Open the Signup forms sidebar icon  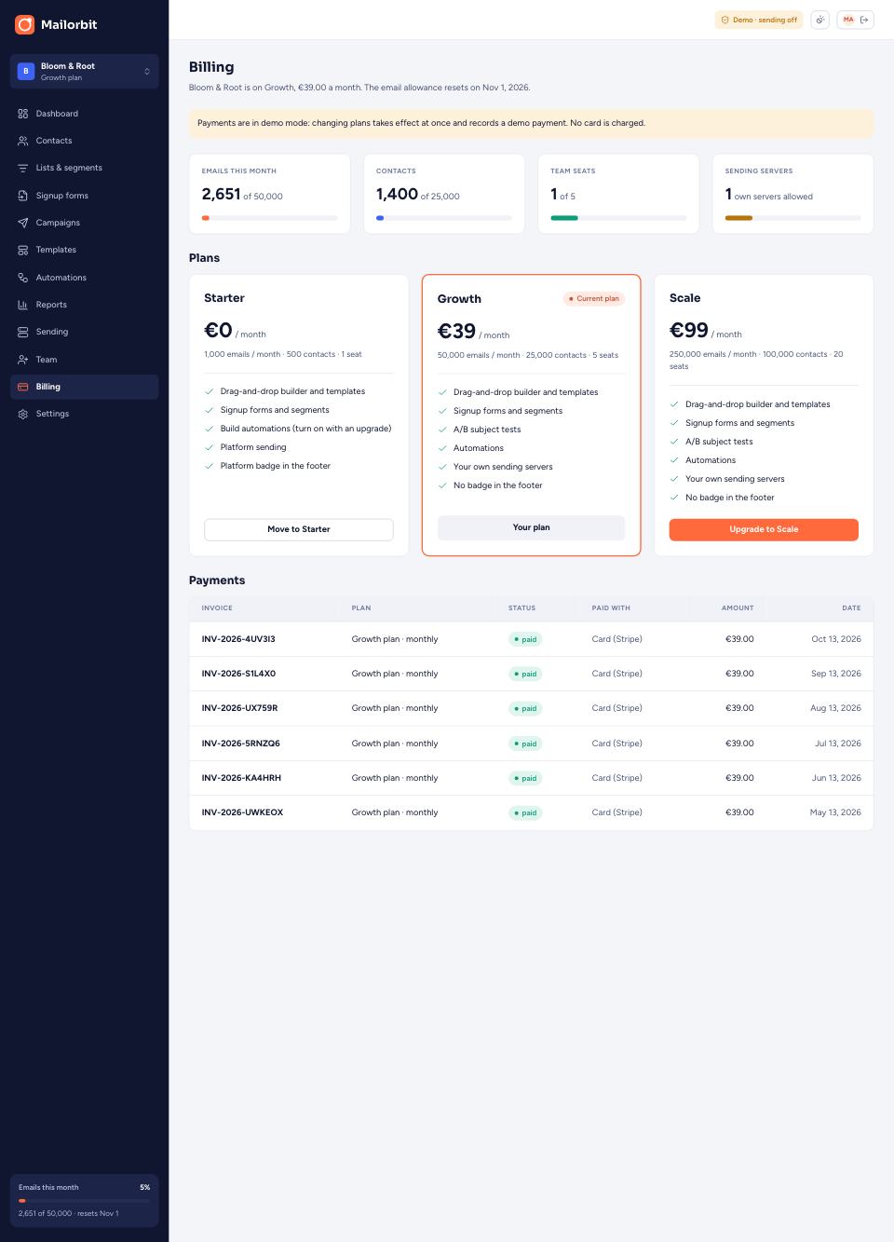pos(23,196)
